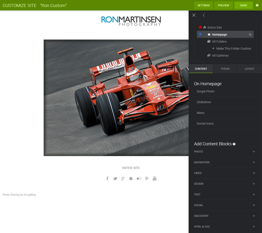262x233 pixels.
Task: Click the ENTER SITE link
Action: 131,168
